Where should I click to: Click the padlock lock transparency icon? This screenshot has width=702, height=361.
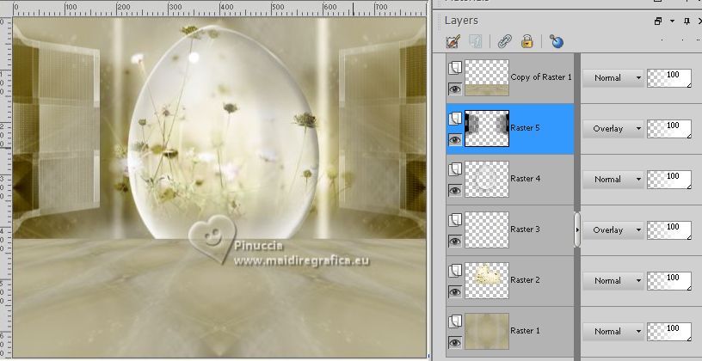click(x=527, y=41)
